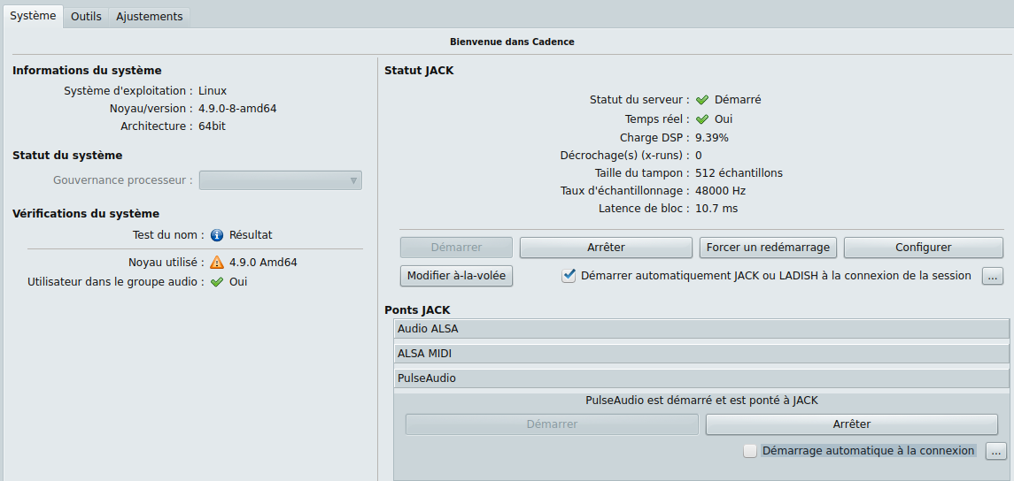Open the ellipsis options for PulseAudio auto-start
The image size is (1014, 481).
(x=996, y=451)
